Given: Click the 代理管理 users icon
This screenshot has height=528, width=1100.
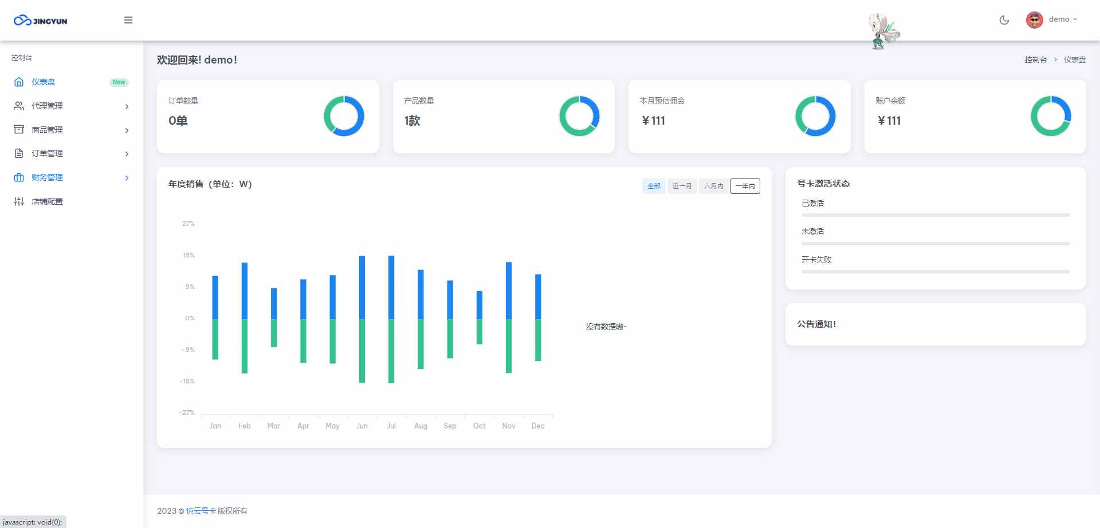Looking at the screenshot, I should [x=19, y=106].
